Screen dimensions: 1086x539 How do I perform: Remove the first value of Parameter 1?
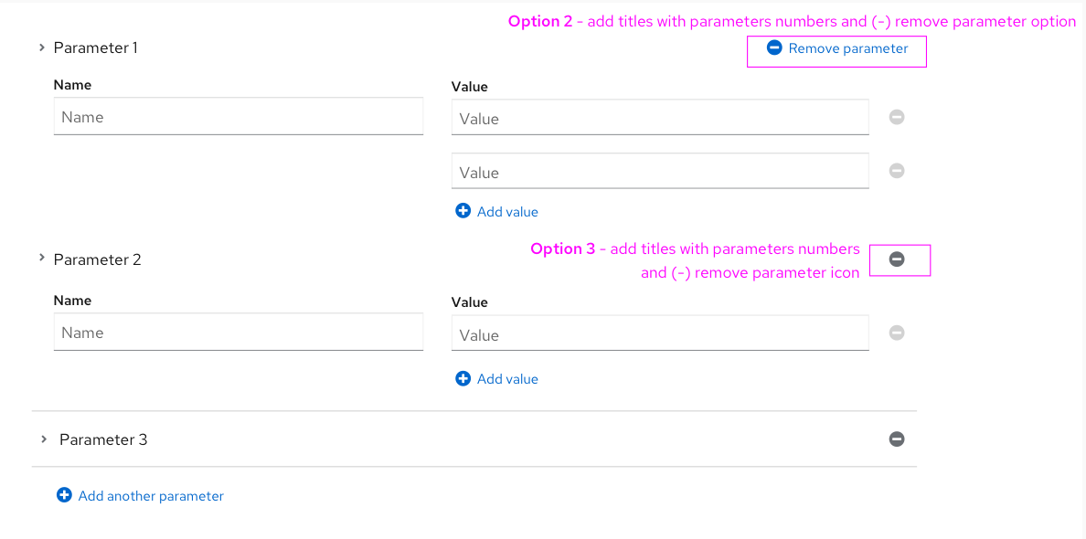click(897, 117)
